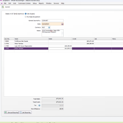
Task: Open the Date calendar picker
Action: tap(62, 24)
